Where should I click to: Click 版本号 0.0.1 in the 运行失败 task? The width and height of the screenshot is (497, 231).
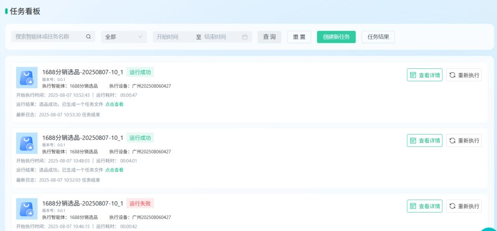(x=54, y=210)
